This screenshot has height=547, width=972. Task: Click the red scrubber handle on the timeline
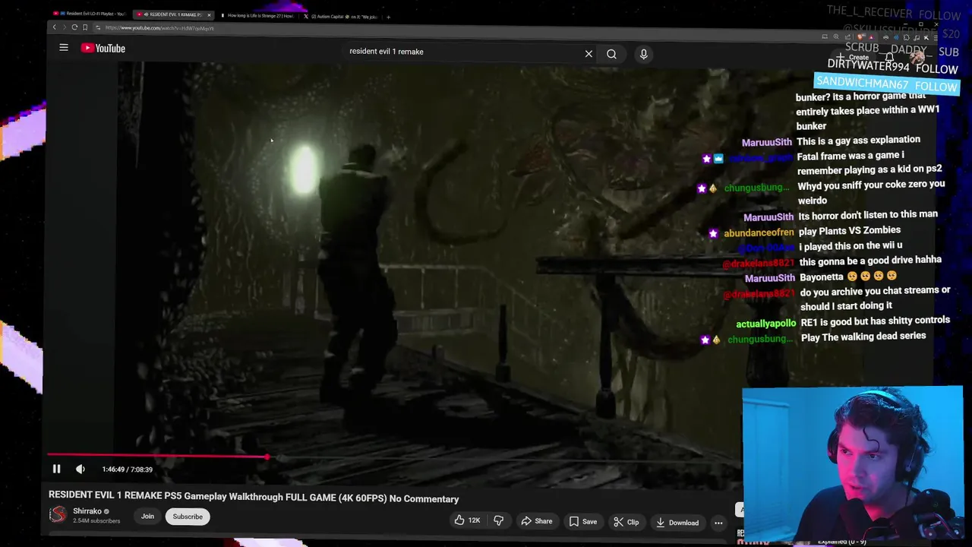[x=267, y=457]
